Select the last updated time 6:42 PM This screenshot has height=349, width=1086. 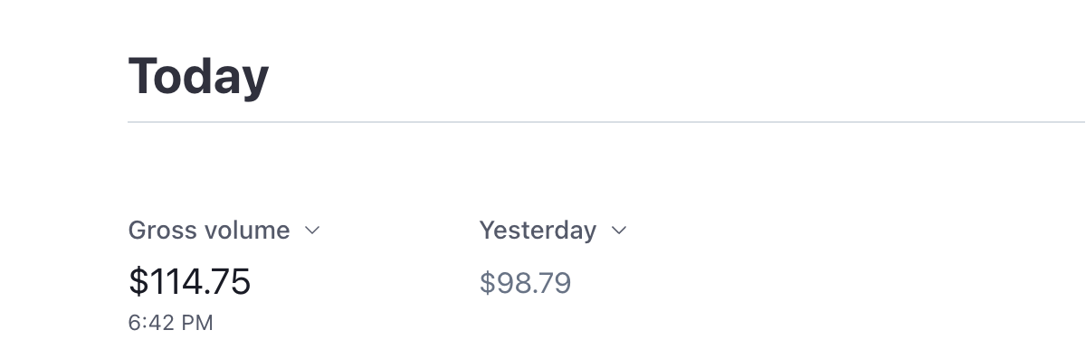pos(171,323)
